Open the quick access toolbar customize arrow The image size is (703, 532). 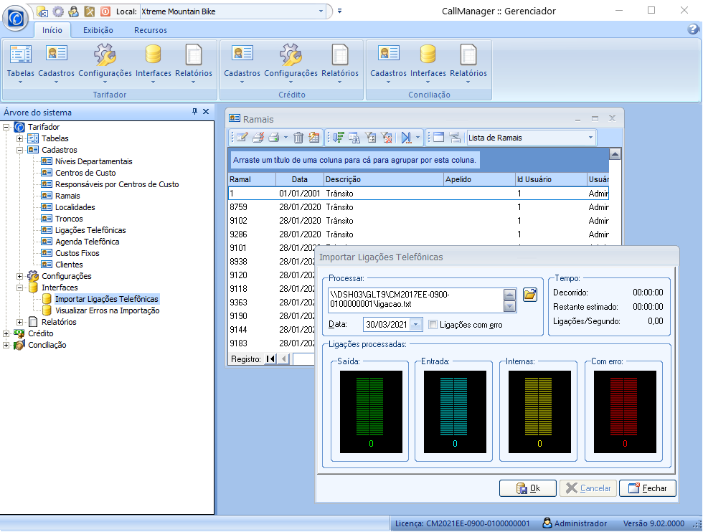click(x=340, y=11)
